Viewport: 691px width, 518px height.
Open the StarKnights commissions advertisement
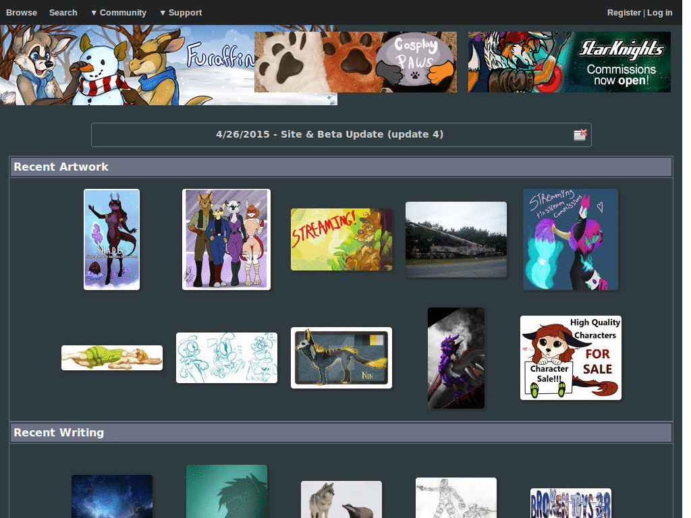click(x=569, y=61)
